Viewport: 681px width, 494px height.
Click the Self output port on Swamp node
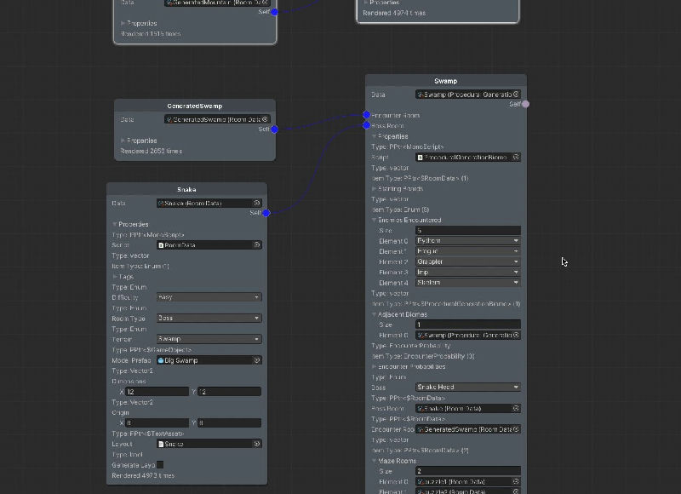pyautogui.click(x=525, y=104)
